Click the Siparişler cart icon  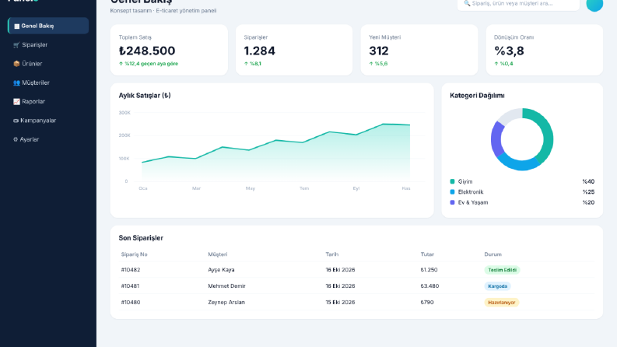click(16, 45)
